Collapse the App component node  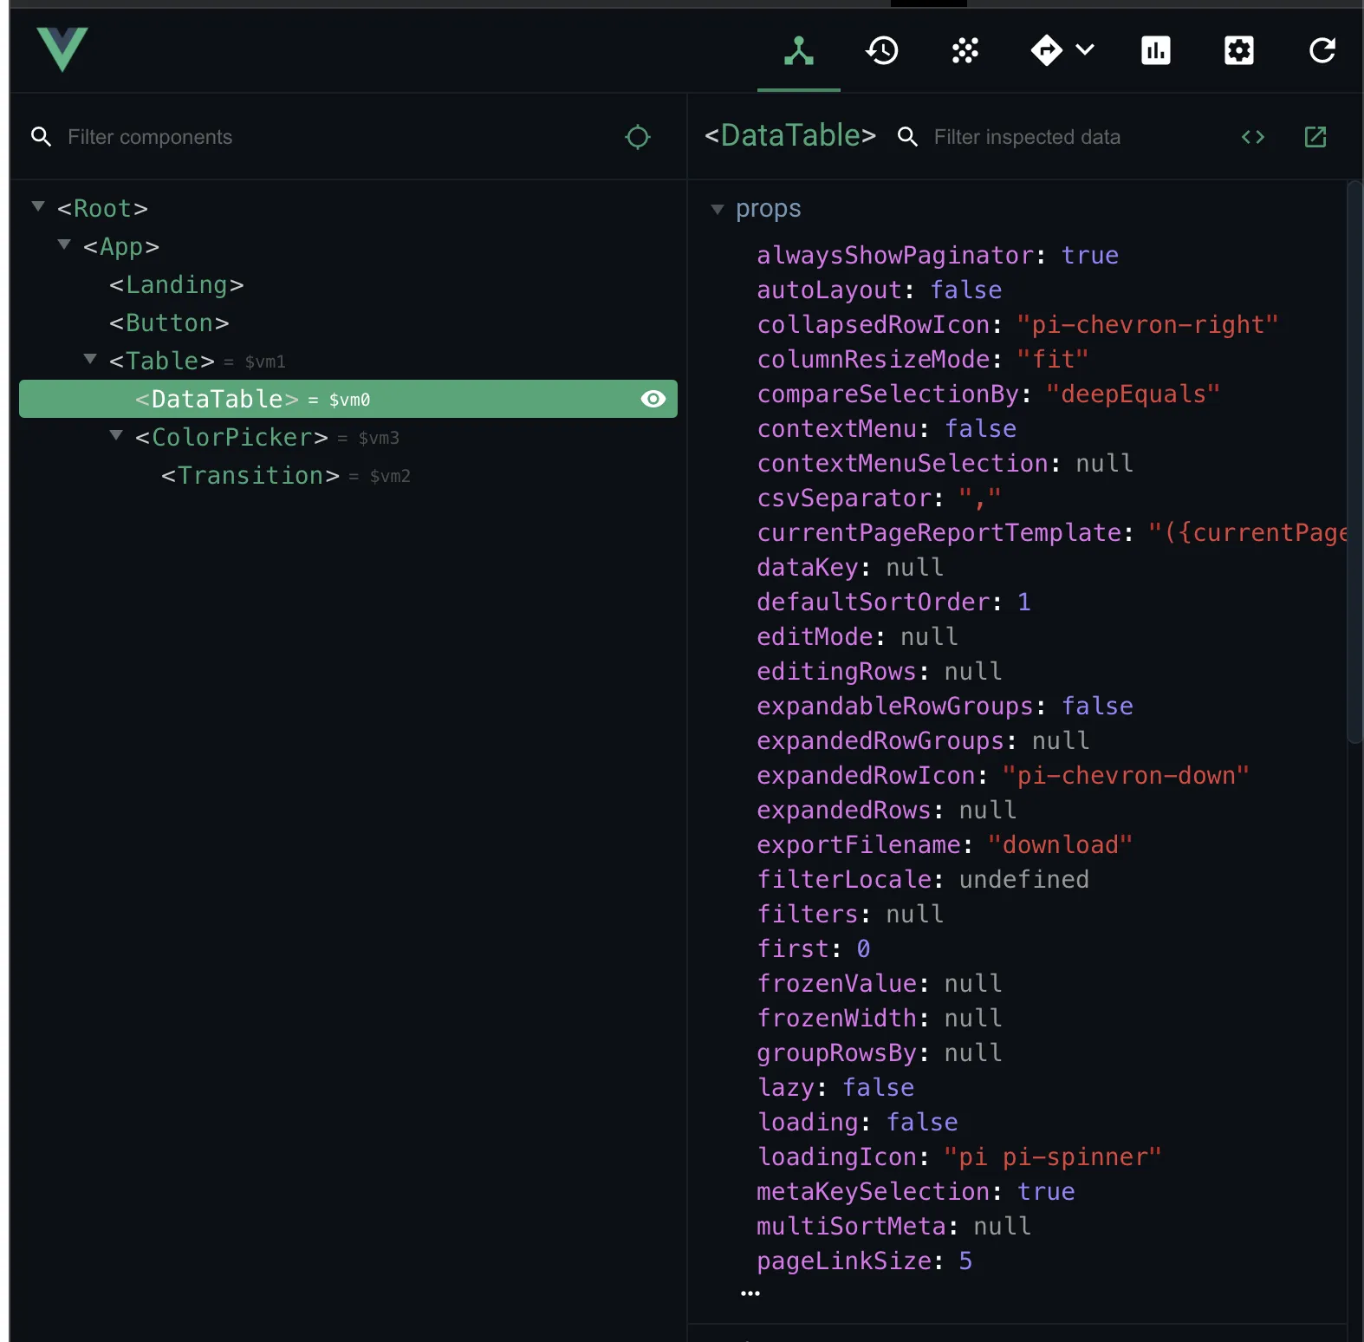[x=64, y=244]
